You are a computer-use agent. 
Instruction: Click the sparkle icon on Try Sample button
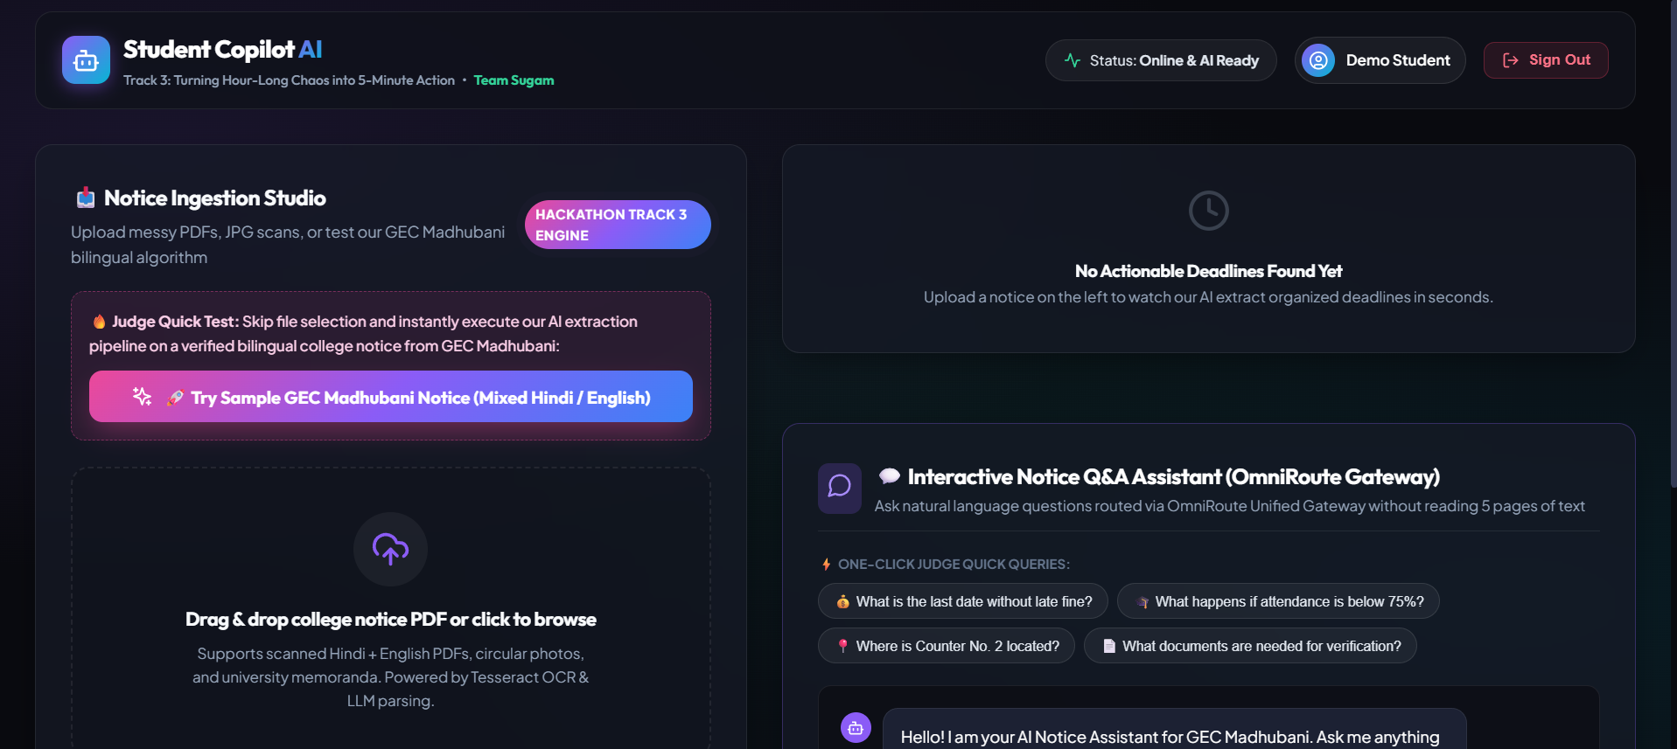coord(142,397)
